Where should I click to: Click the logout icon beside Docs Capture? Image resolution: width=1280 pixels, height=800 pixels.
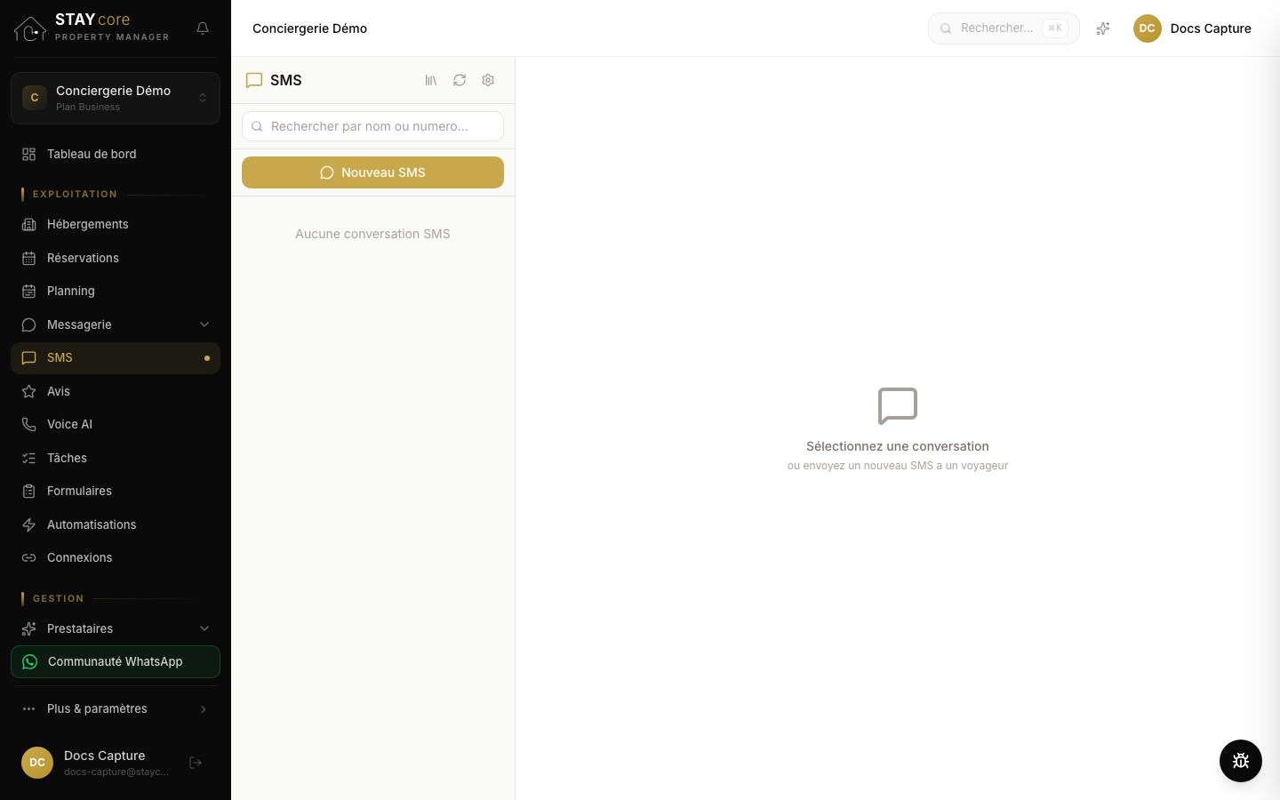tap(196, 763)
